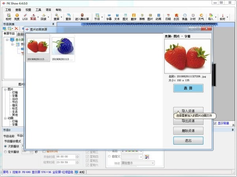237x177 pixels.
Task: Toggle the 星期五 checkbox
Action: point(87,161)
